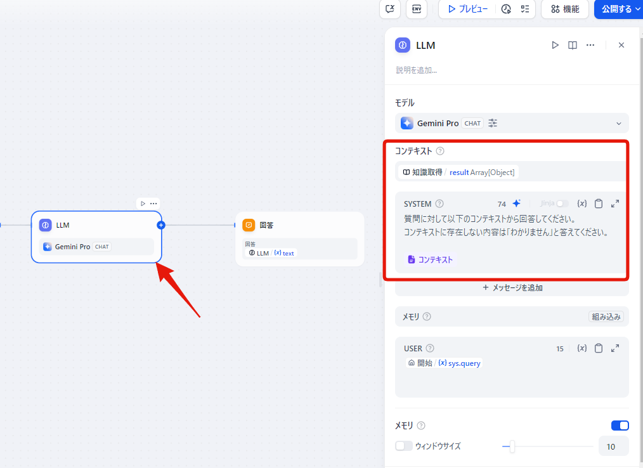Click the orange 回答 node icon
This screenshot has height=468, width=643.
click(x=249, y=224)
